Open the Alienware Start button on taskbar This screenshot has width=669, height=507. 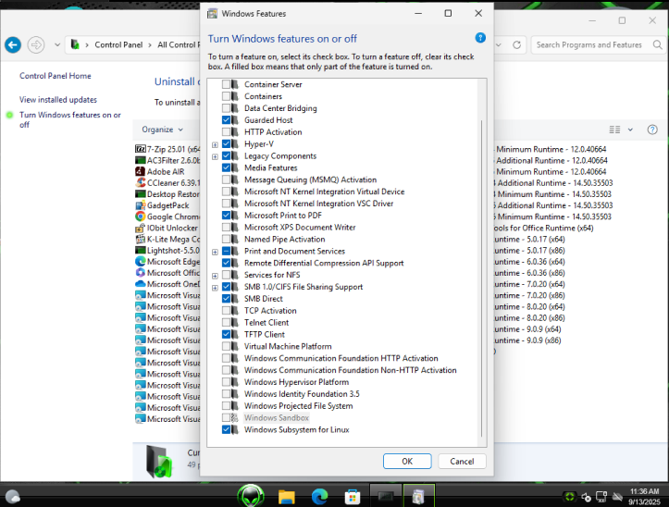pyautogui.click(x=251, y=496)
